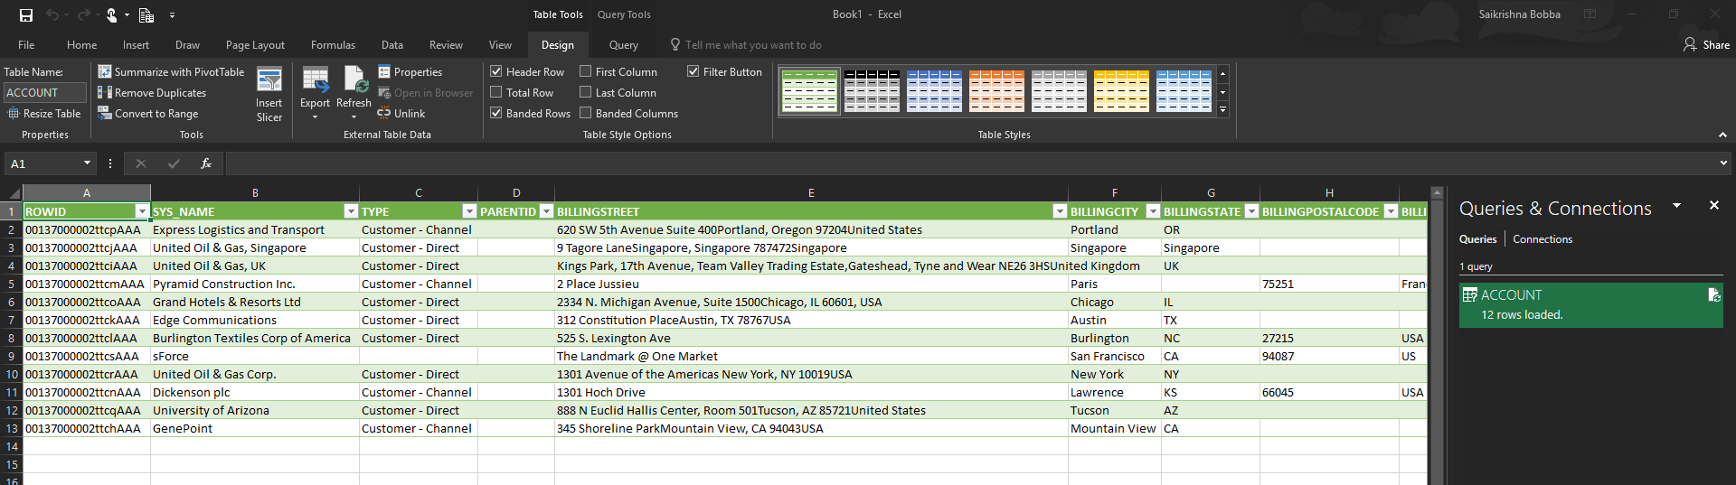Click Share button
The height and width of the screenshot is (485, 1736).
pos(1706,44)
